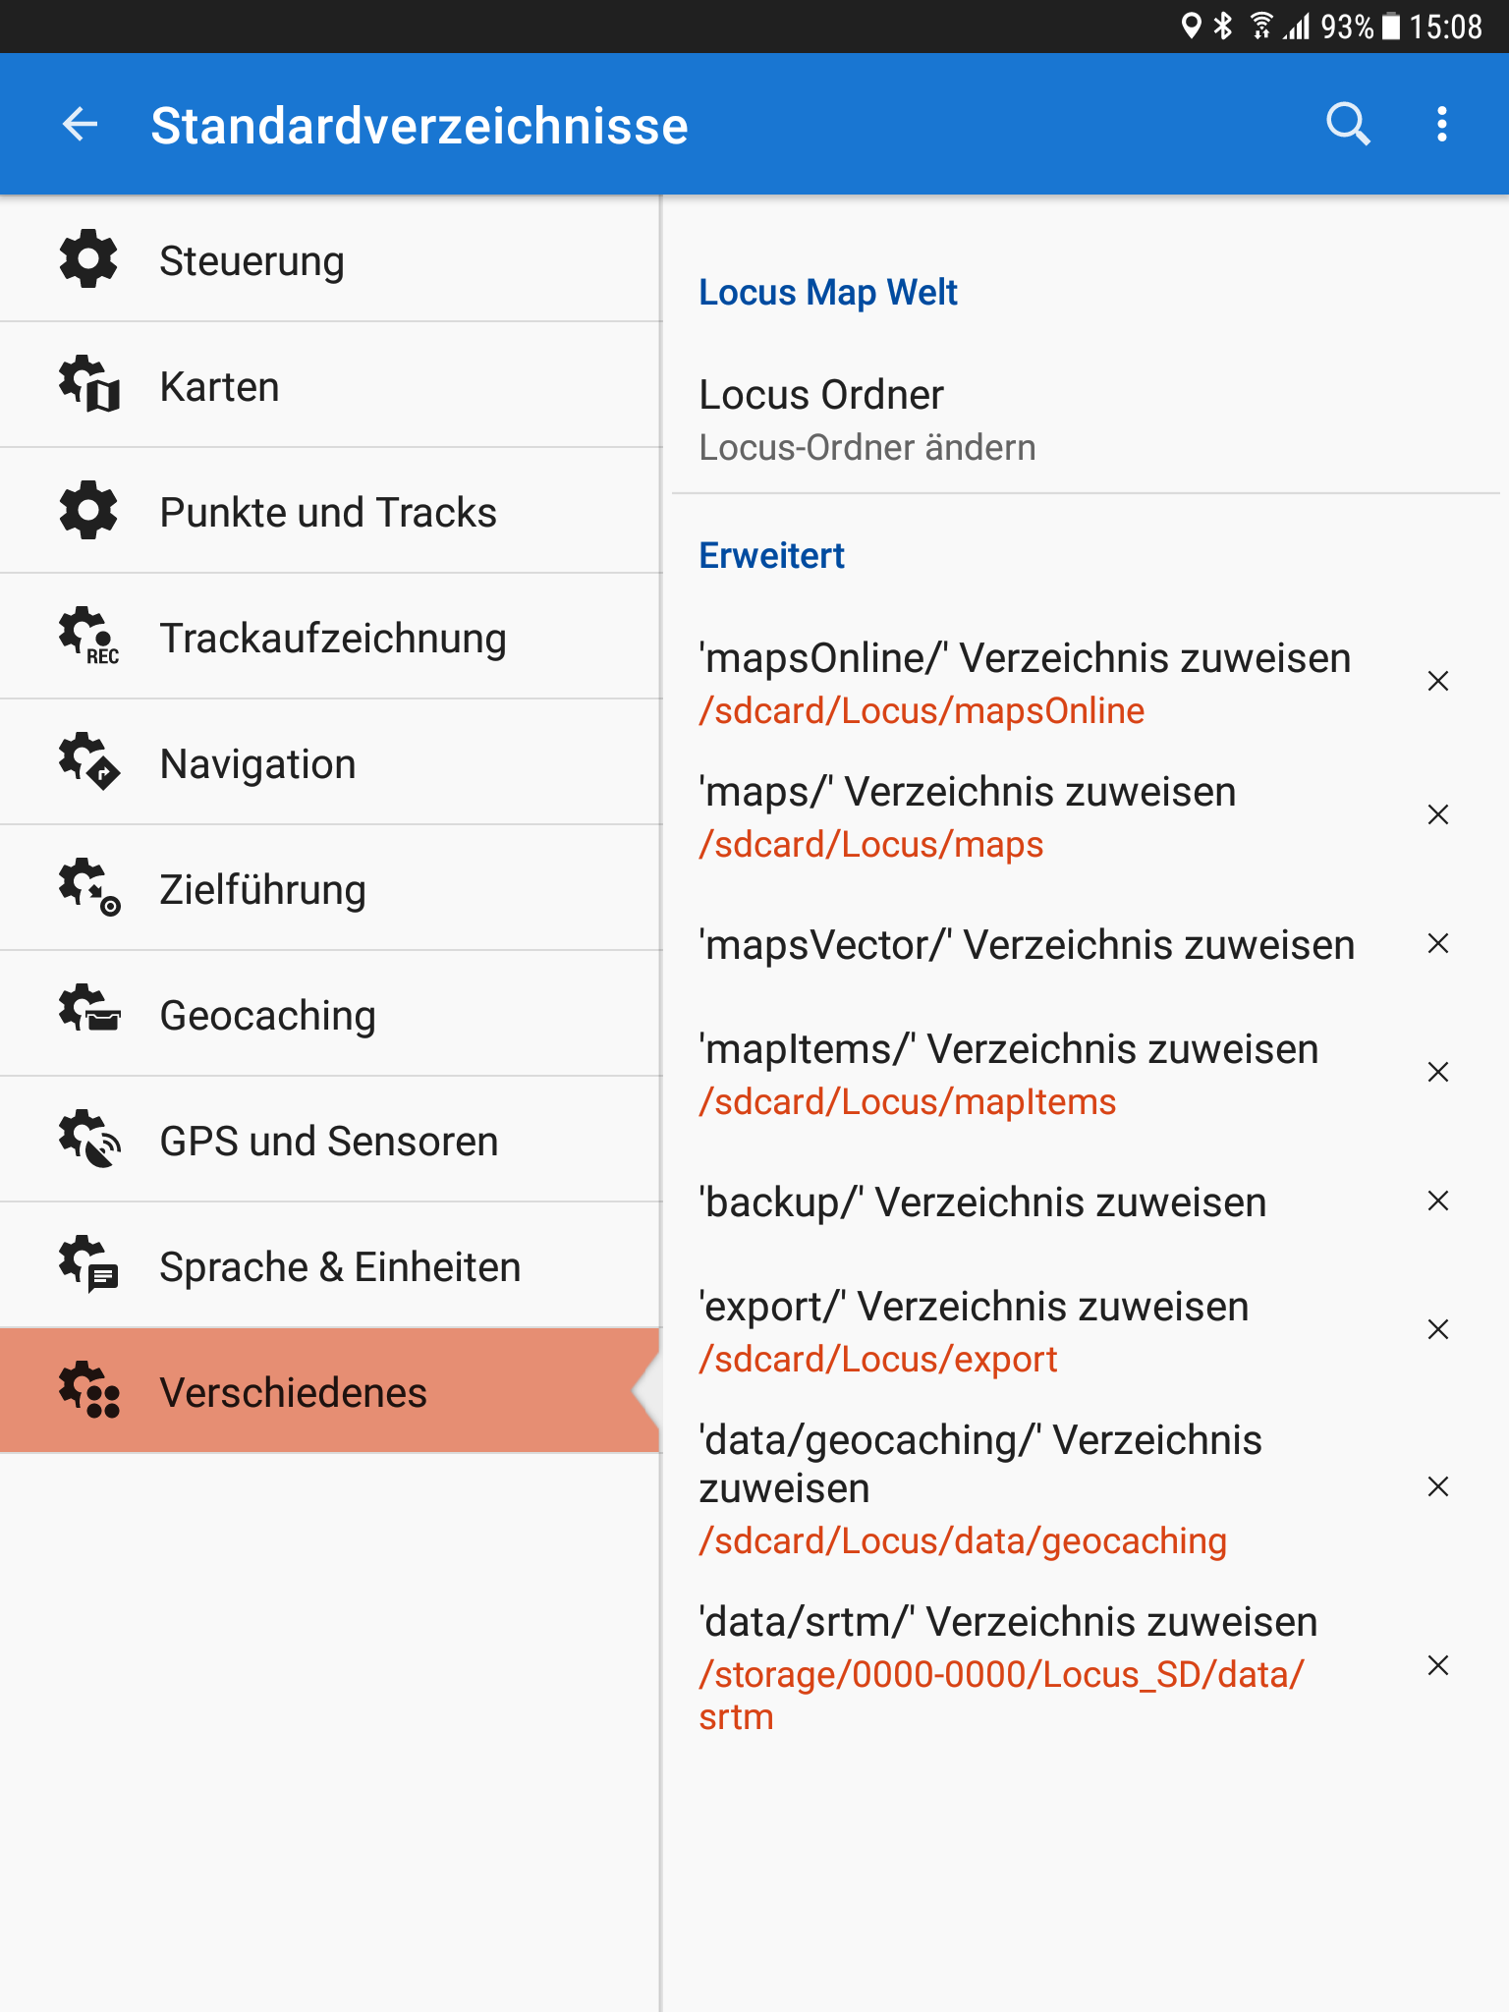Screen dimensions: 1509x2012
Task: Clear the maps/ directory assignment
Action: 1437,815
